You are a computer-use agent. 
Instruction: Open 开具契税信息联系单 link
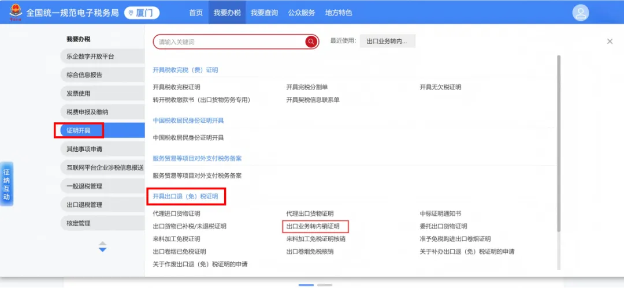point(313,100)
